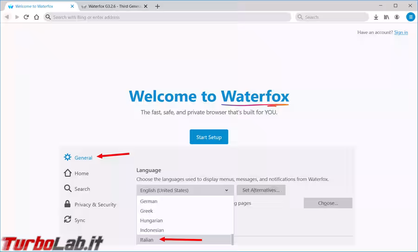
Task: Switch to the Welcome to Waterfox tab
Action: [41, 6]
